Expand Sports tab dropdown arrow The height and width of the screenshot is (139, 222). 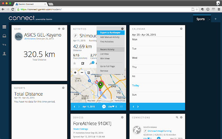210,19
